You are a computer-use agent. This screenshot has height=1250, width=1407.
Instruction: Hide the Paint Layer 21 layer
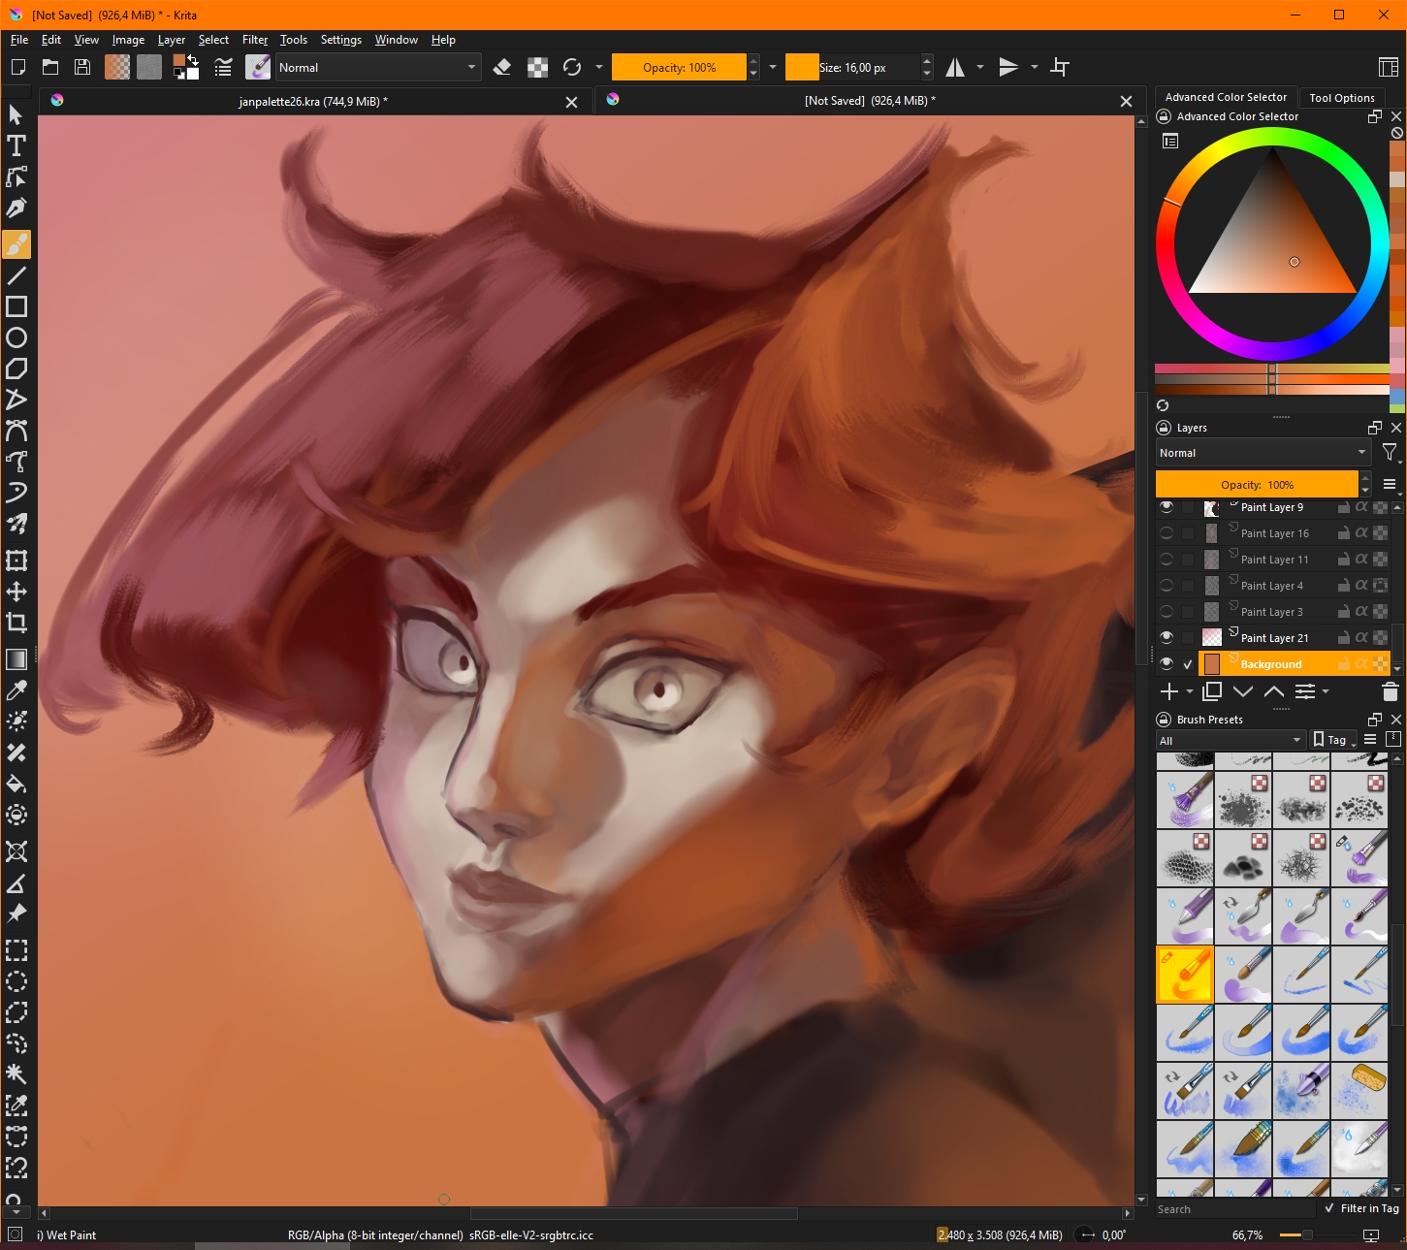1167,638
